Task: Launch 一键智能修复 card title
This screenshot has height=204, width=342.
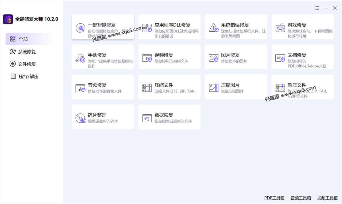Action: tap(102, 25)
